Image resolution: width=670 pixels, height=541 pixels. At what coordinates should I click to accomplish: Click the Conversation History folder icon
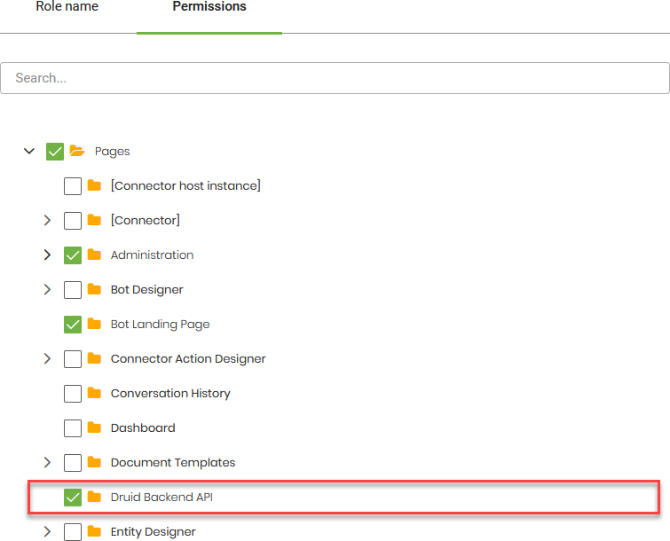click(94, 394)
